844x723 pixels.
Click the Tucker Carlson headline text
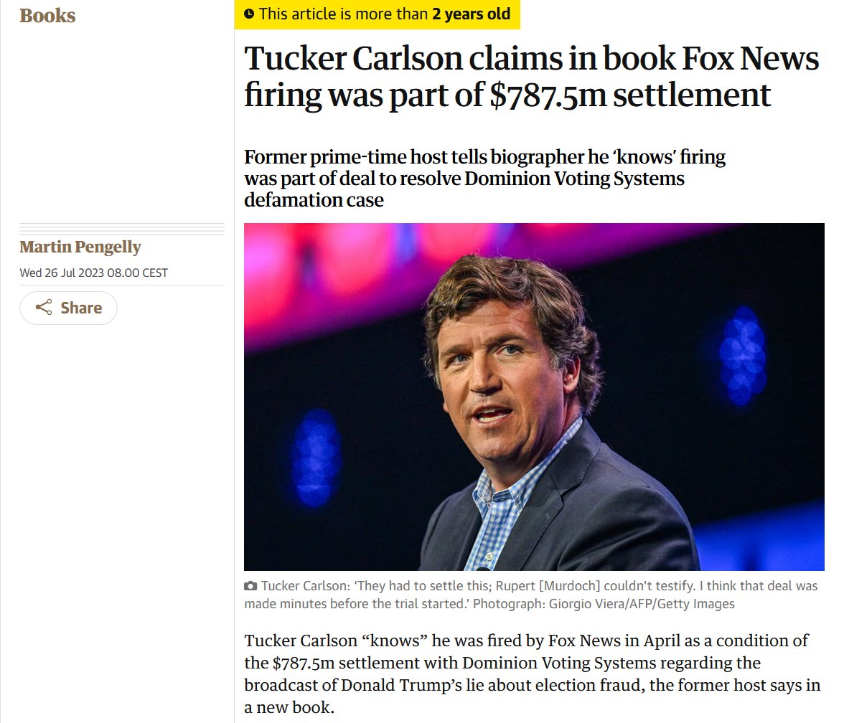point(531,77)
